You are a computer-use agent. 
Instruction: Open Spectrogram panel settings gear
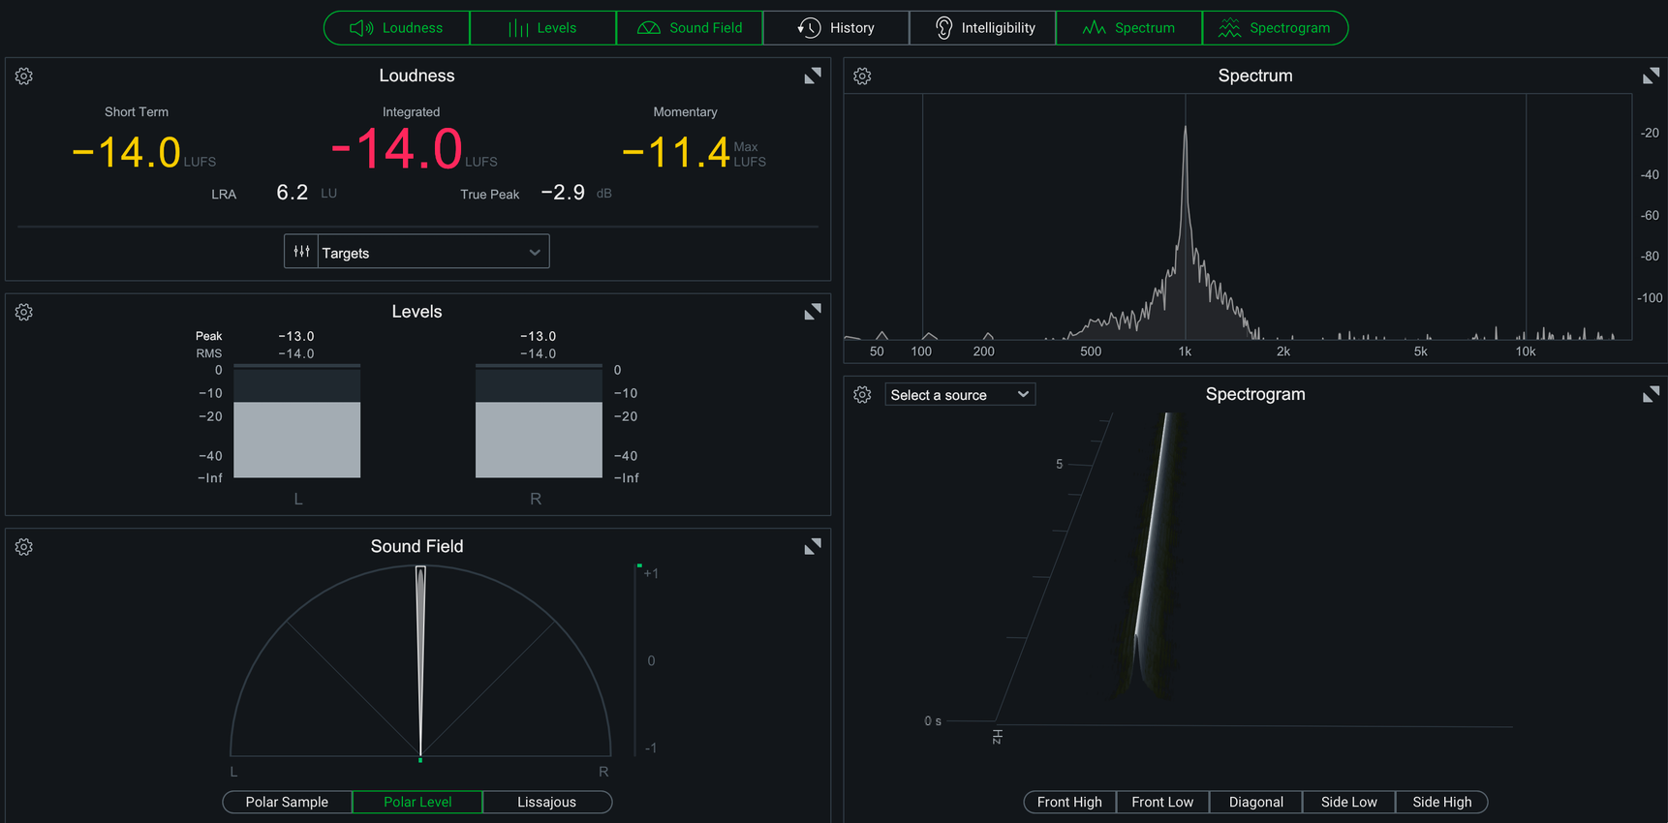pos(862,395)
